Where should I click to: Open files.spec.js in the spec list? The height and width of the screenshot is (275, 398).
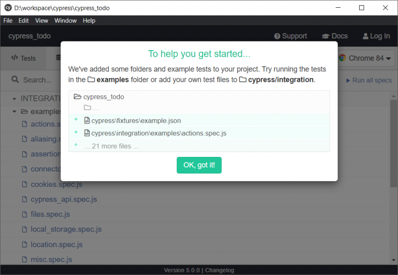click(x=50, y=214)
